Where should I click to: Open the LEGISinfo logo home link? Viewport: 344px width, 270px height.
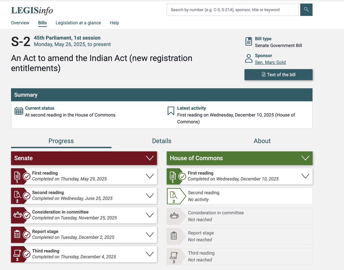32,10
